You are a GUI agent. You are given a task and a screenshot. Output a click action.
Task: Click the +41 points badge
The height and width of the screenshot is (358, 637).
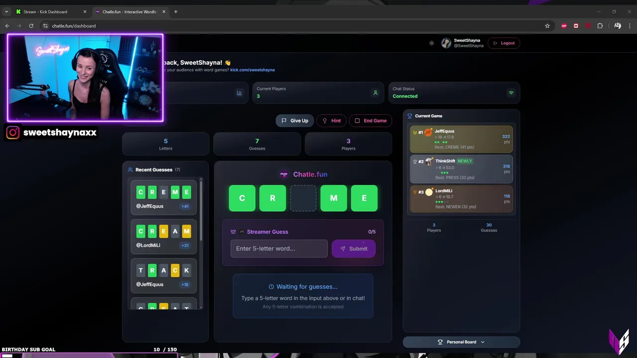185,206
